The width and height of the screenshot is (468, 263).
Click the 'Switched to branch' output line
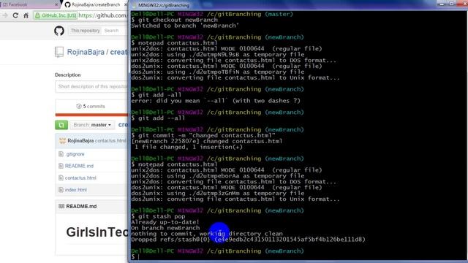pos(185,26)
